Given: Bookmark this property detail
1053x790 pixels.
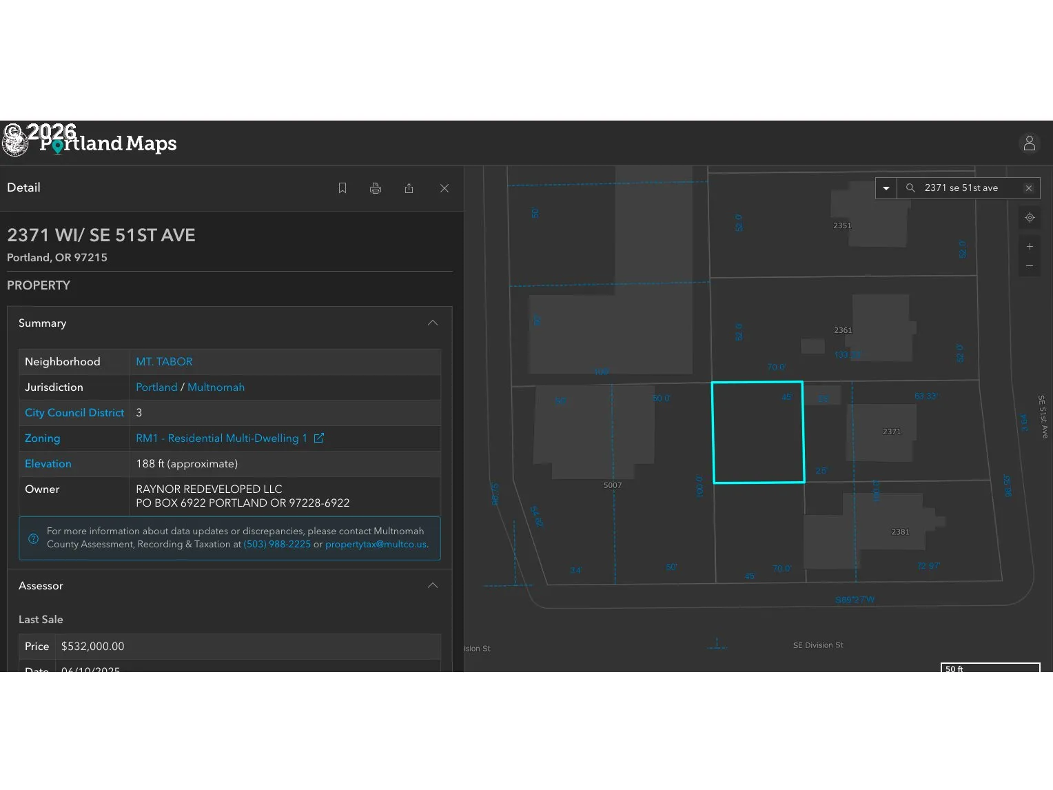Looking at the screenshot, I should pyautogui.click(x=343, y=188).
